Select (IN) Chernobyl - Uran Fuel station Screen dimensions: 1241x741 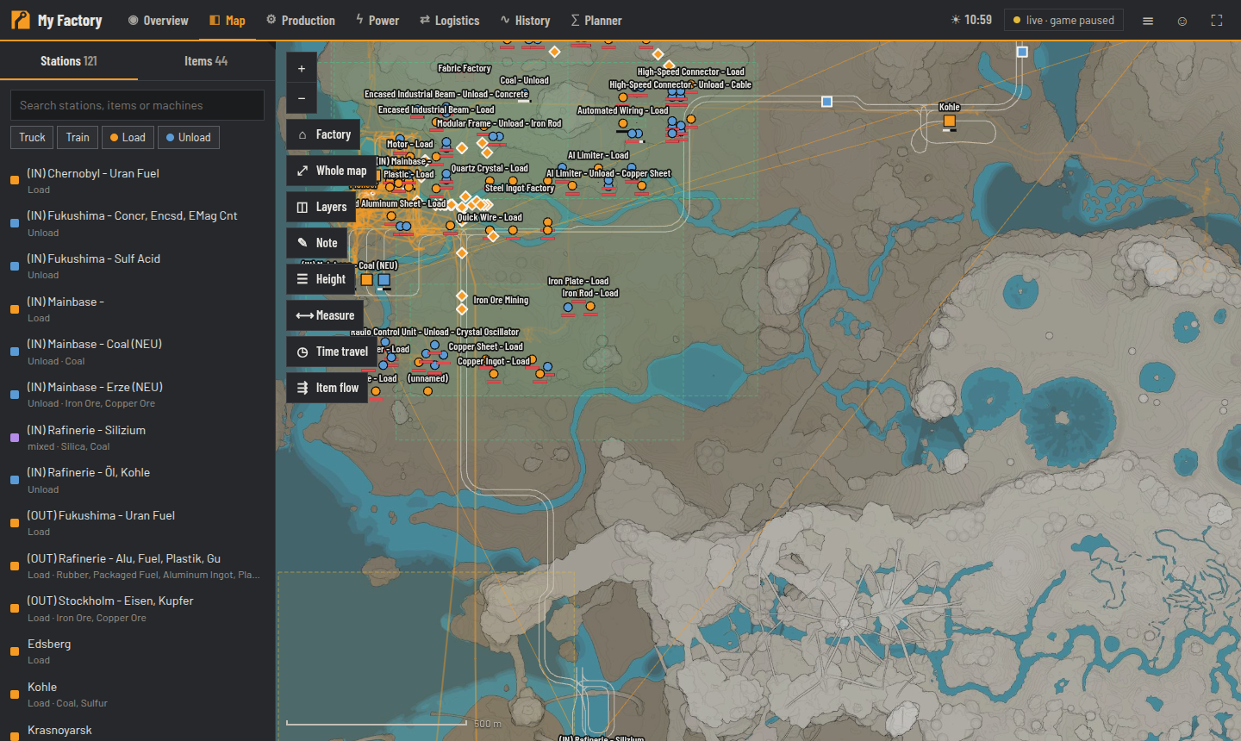pyautogui.click(x=138, y=181)
